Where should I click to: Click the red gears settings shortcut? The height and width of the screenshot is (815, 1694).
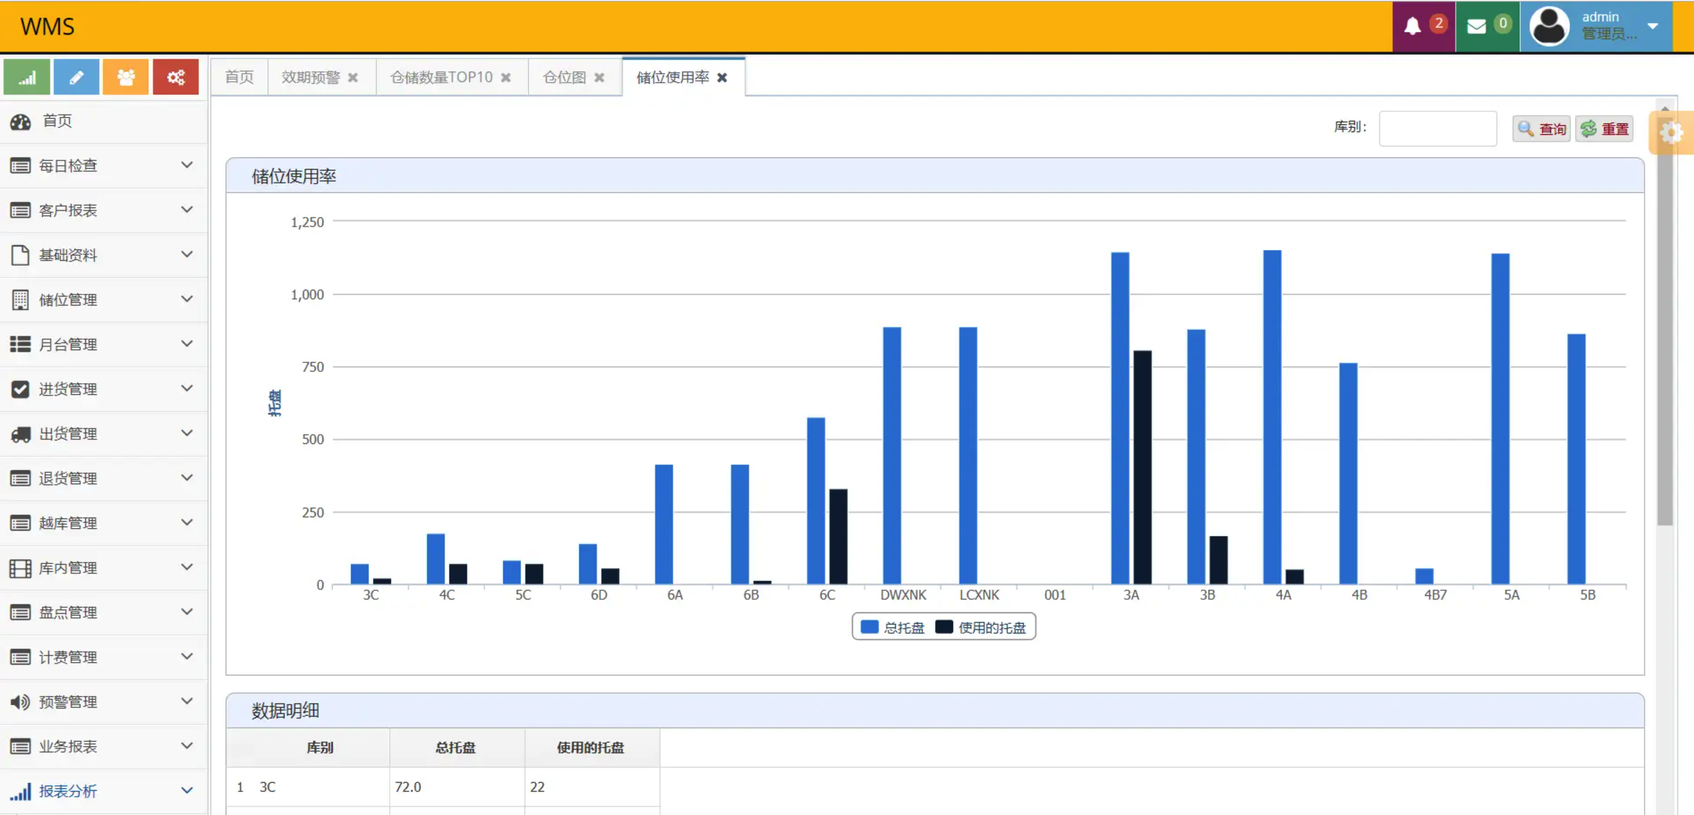pos(175,77)
